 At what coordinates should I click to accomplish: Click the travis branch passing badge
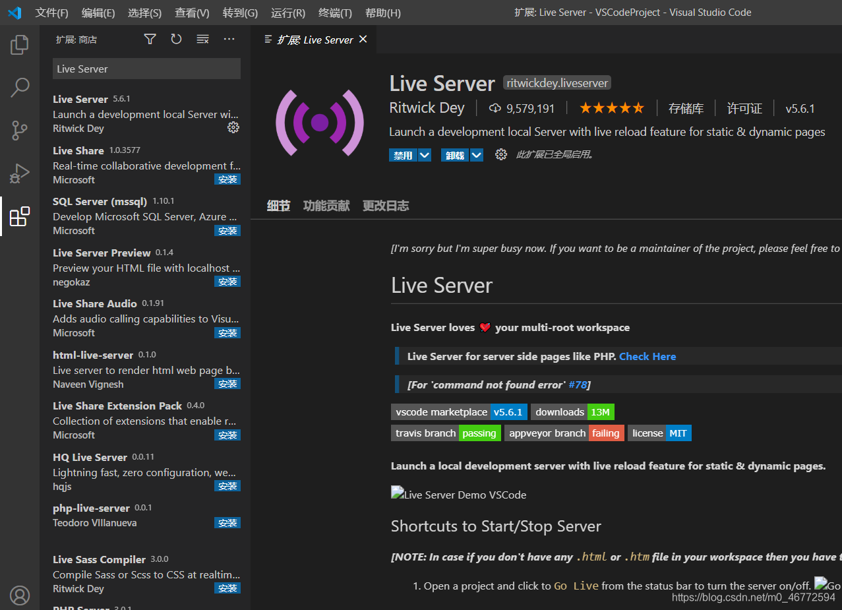tap(446, 433)
